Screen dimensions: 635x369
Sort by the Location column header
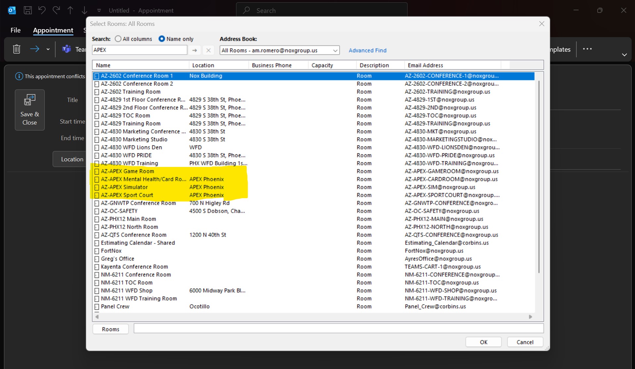219,65
